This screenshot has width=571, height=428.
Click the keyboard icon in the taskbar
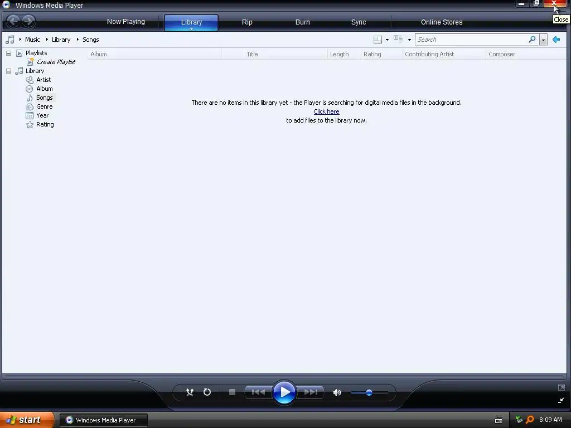[x=499, y=420]
